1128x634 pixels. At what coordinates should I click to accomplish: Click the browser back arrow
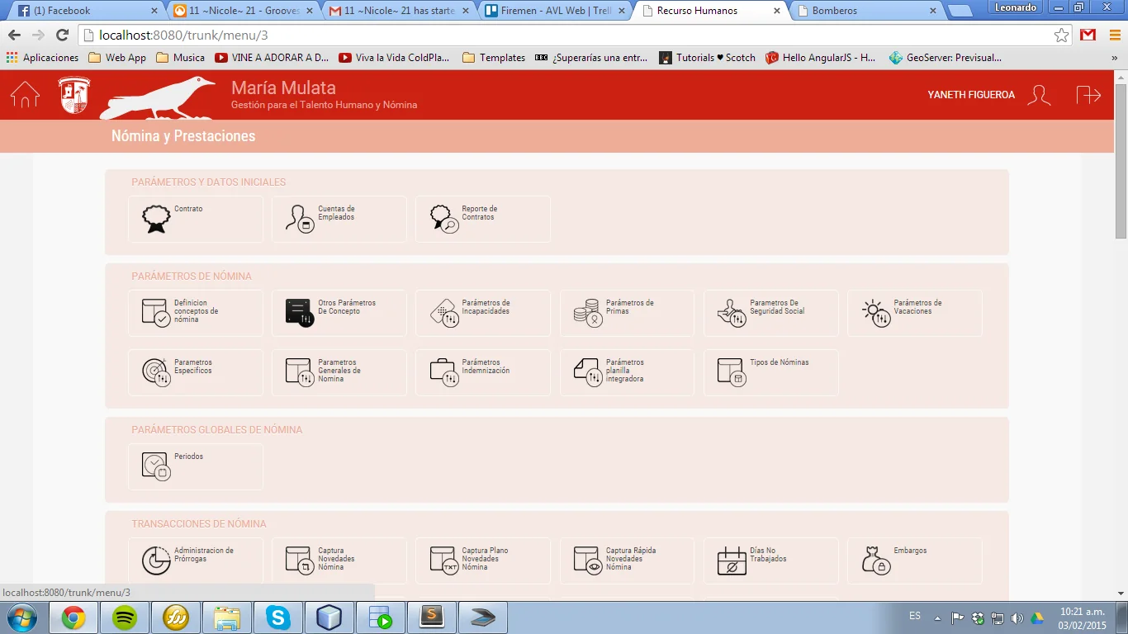[14, 35]
